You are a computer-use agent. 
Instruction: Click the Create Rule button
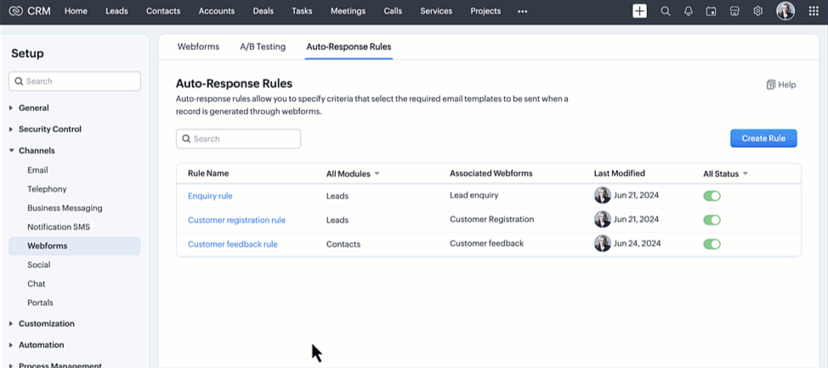(x=763, y=138)
